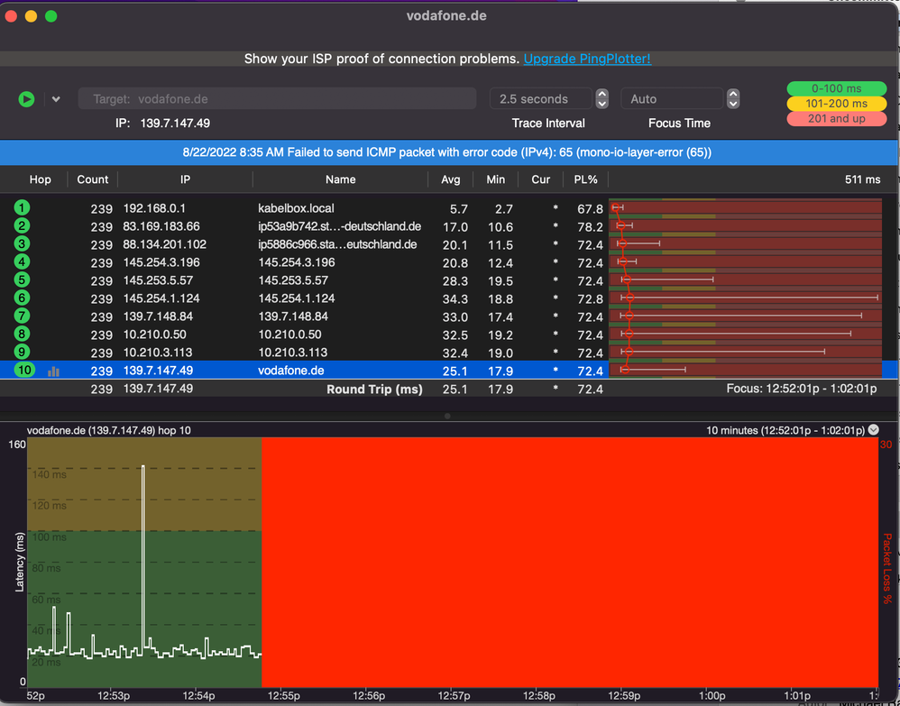900x706 pixels.
Task: Select hop 10 green circle icon
Action: [x=24, y=370]
